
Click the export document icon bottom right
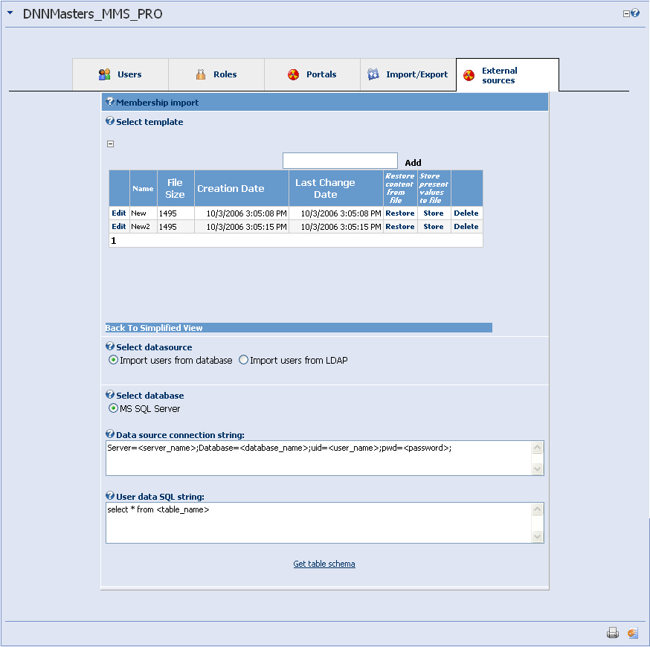click(x=632, y=633)
